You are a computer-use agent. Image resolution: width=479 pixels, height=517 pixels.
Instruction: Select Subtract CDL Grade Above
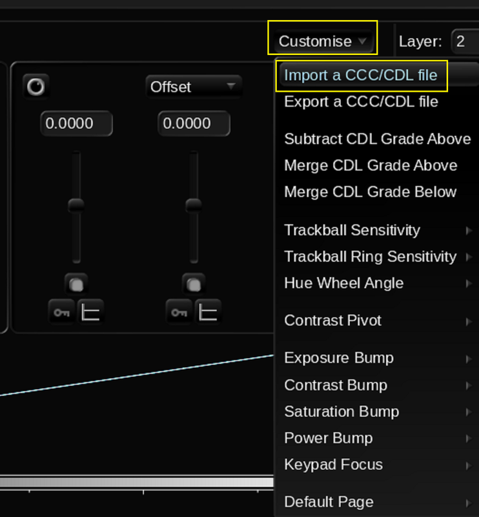tap(377, 139)
